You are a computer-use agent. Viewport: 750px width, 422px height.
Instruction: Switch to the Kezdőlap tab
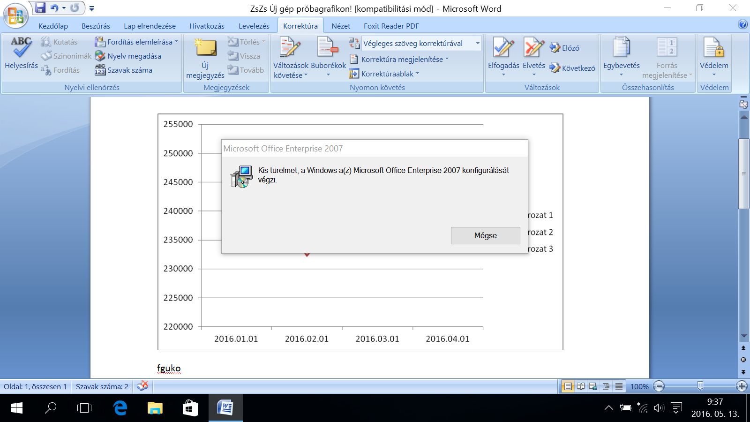[53, 26]
